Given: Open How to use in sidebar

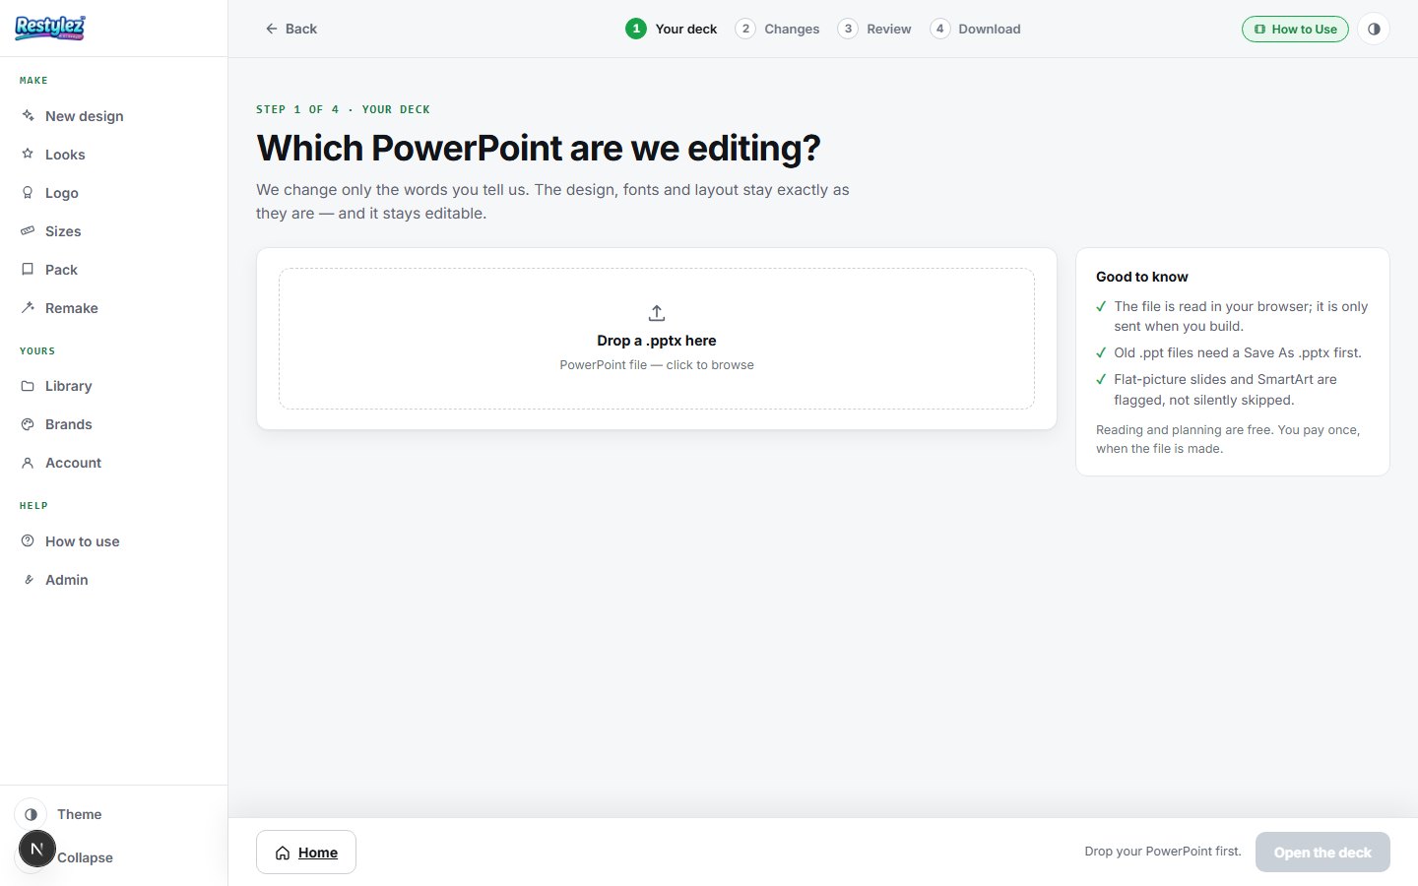Looking at the screenshot, I should [x=113, y=541].
